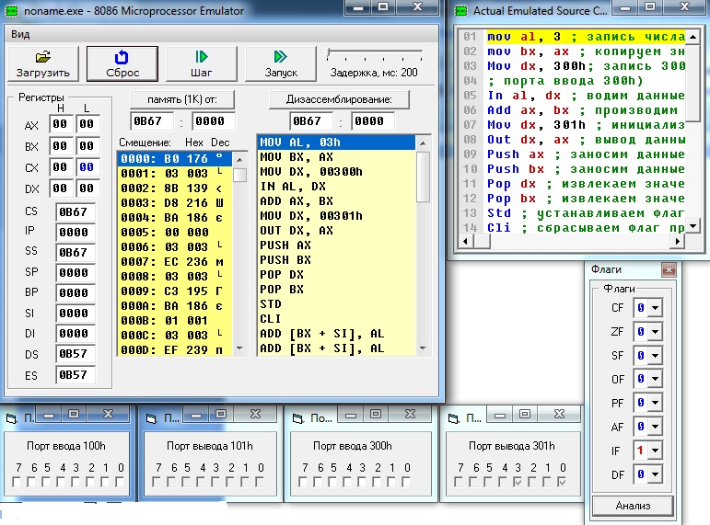Select disassembly line MOV AL, 03h
Screen dimensions: 710x525
pos(336,143)
